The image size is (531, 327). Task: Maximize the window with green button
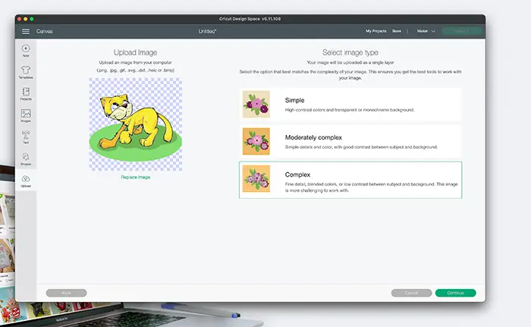pyautogui.click(x=32, y=19)
